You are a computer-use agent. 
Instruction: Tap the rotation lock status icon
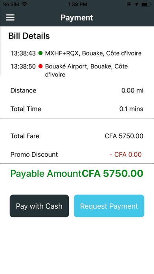pos(129,4)
